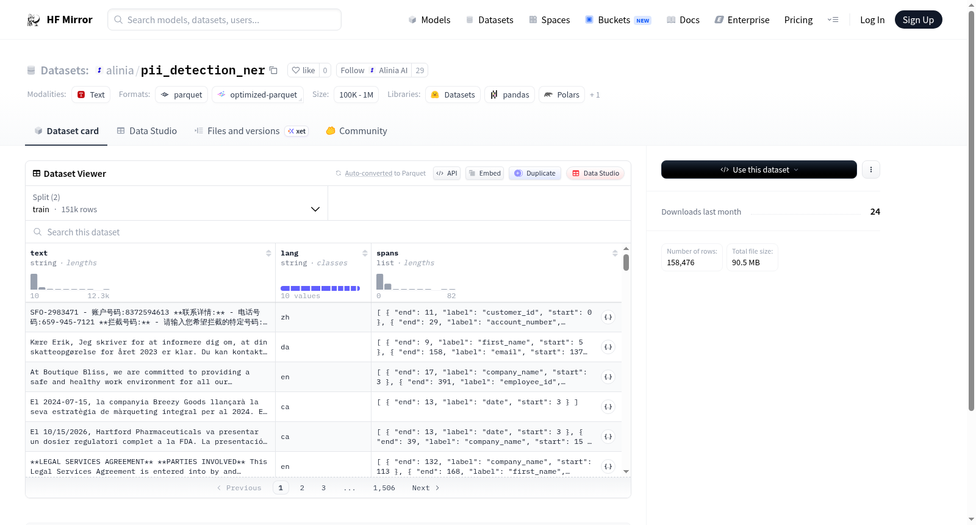Click the alinia organization avatar icon

click(99, 71)
